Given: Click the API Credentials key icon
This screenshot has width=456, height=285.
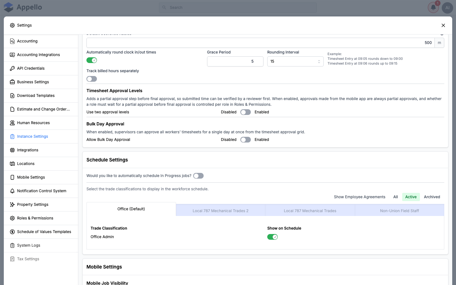Looking at the screenshot, I should 12,68.
